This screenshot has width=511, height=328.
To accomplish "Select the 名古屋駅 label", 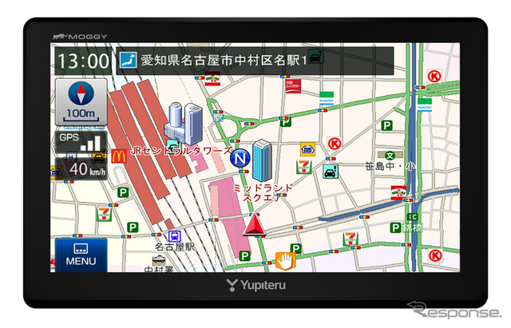I will pos(175,247).
